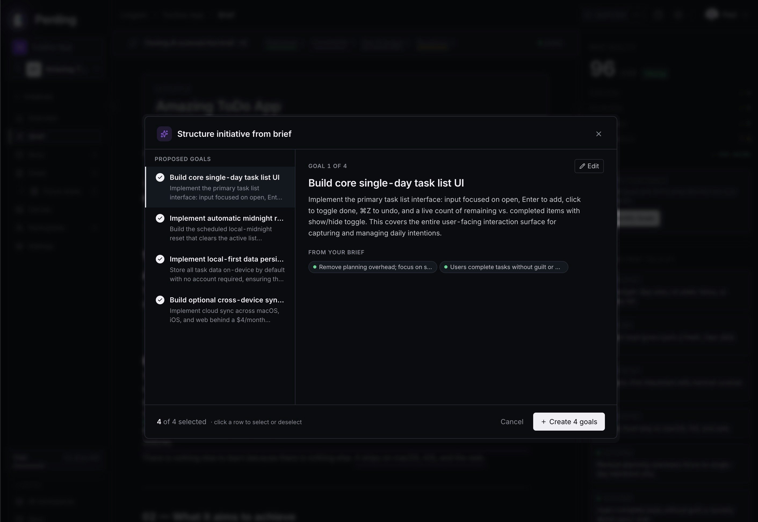
Task: Click the '4 of 4 selected' counter text
Action: point(181,422)
